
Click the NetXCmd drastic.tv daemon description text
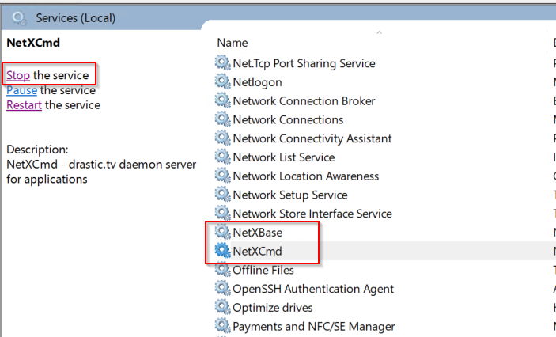coord(101,172)
